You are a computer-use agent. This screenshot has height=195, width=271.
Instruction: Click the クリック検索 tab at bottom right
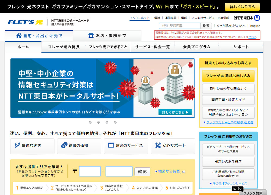[253, 192]
